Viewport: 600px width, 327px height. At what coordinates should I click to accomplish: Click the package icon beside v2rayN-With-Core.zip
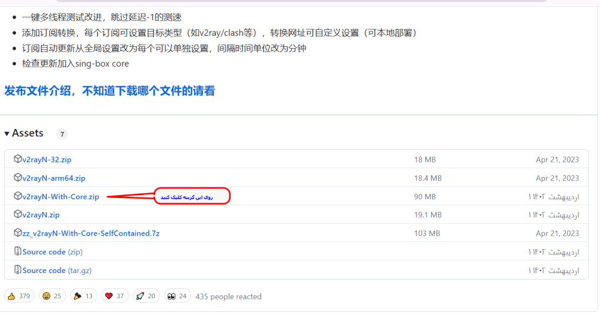click(18, 196)
